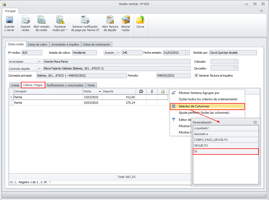Click Generar notificación de pago por Norma 57
Image resolution: width=269 pixels, height=200 pixels.
click(x=85, y=20)
